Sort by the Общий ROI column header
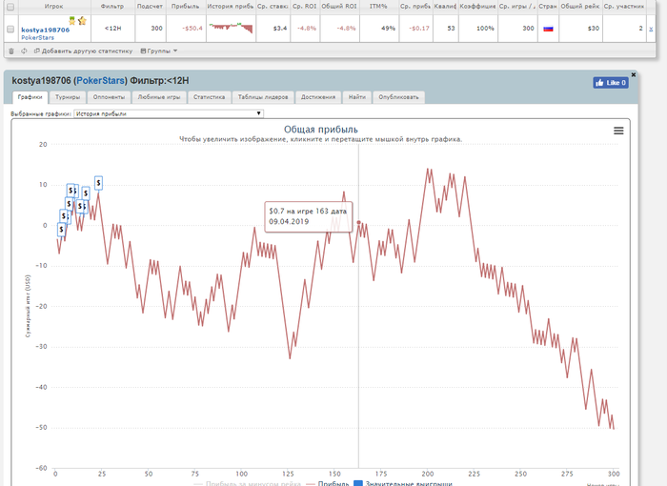The image size is (667, 486). 339,7
